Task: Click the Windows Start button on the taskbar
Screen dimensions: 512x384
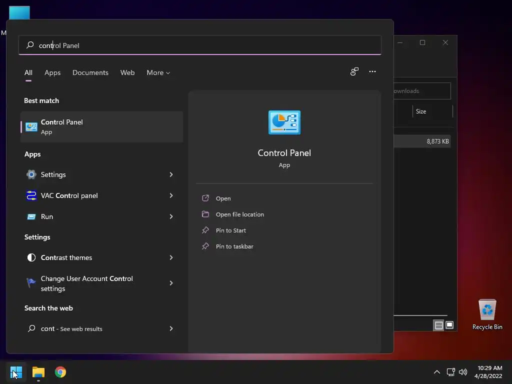Action: [16, 372]
